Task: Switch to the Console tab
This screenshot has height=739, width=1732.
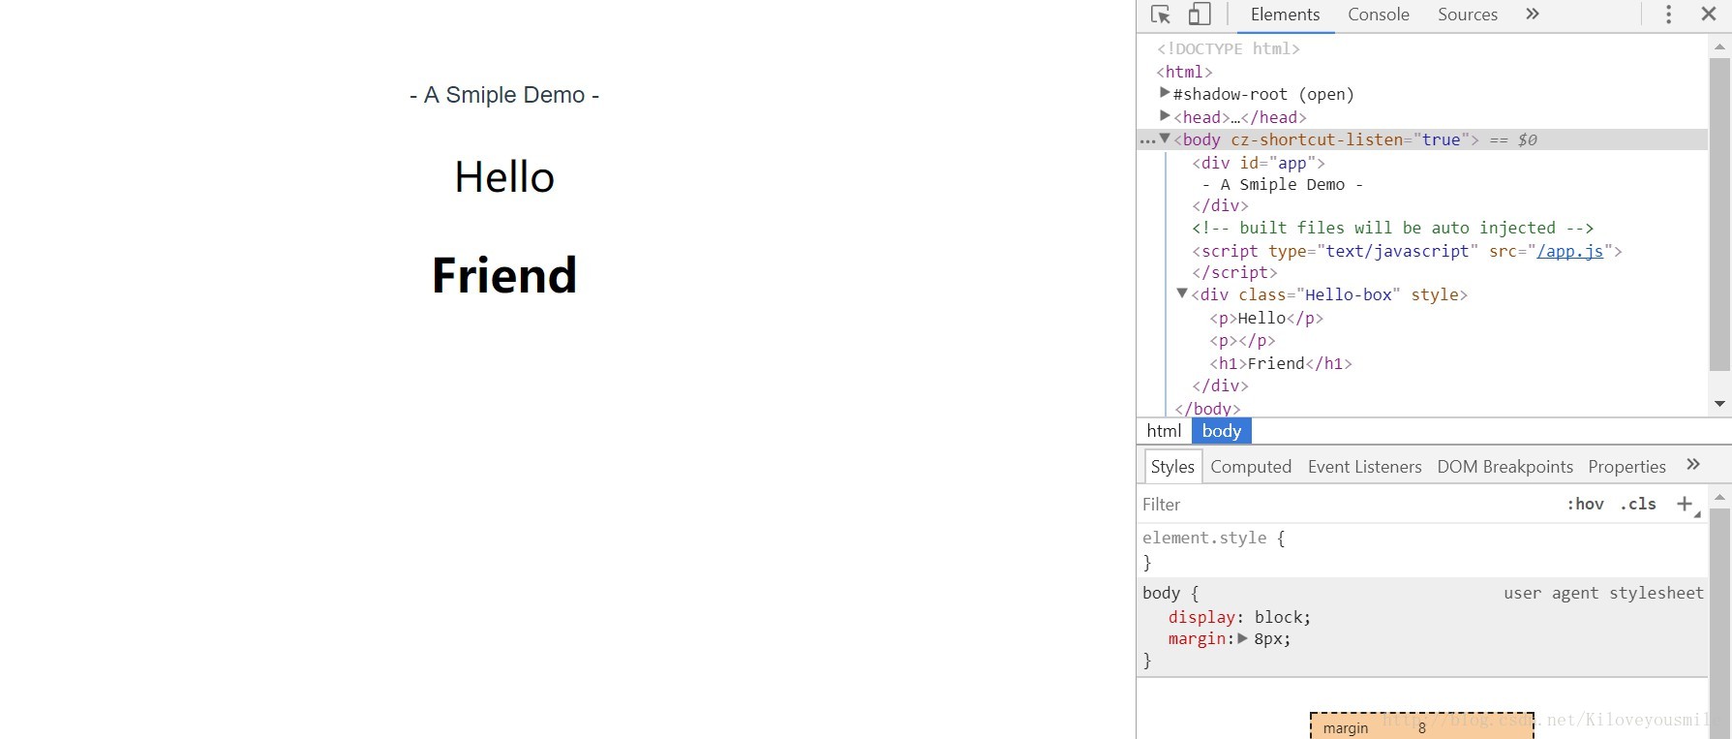Action: (x=1379, y=15)
